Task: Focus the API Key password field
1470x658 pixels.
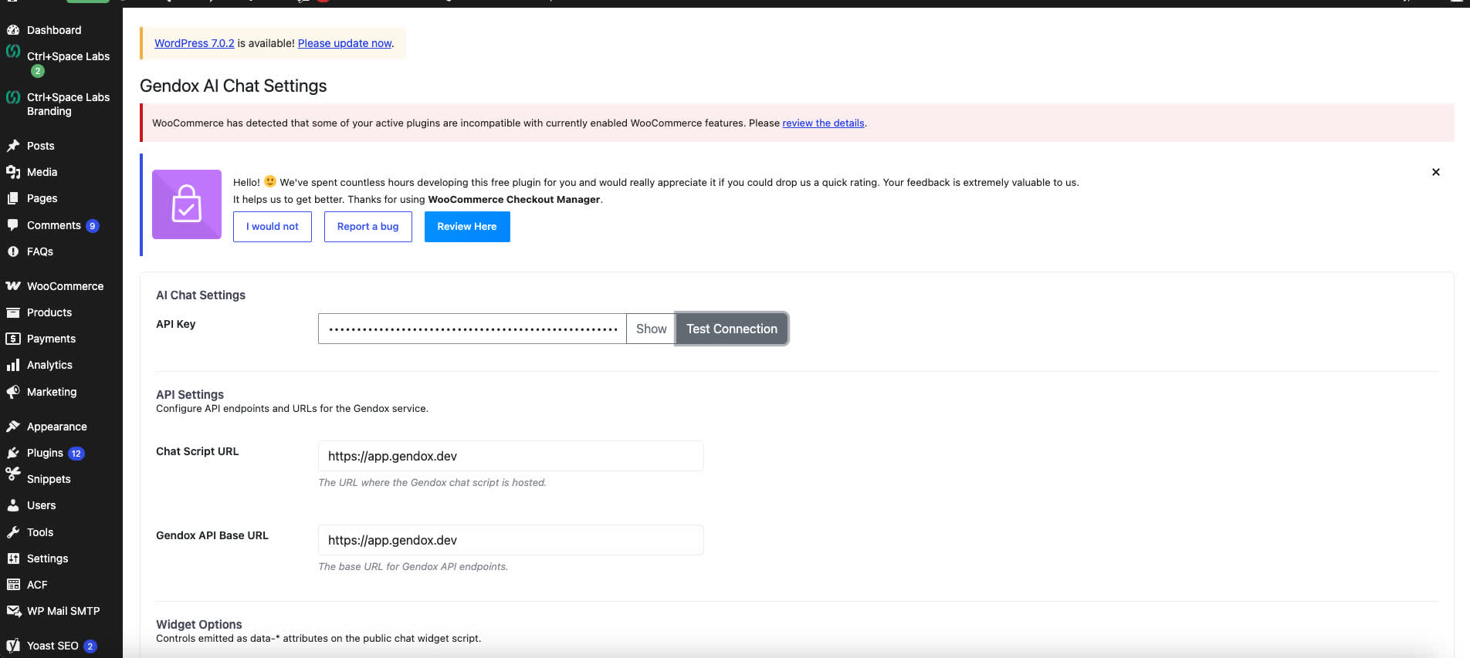Action: [x=472, y=329]
